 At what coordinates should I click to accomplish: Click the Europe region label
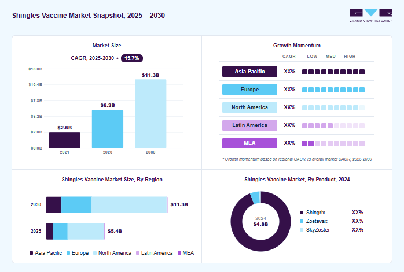pyautogui.click(x=249, y=90)
